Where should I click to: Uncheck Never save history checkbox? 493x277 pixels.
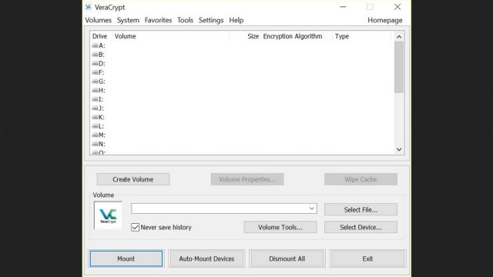(x=136, y=227)
